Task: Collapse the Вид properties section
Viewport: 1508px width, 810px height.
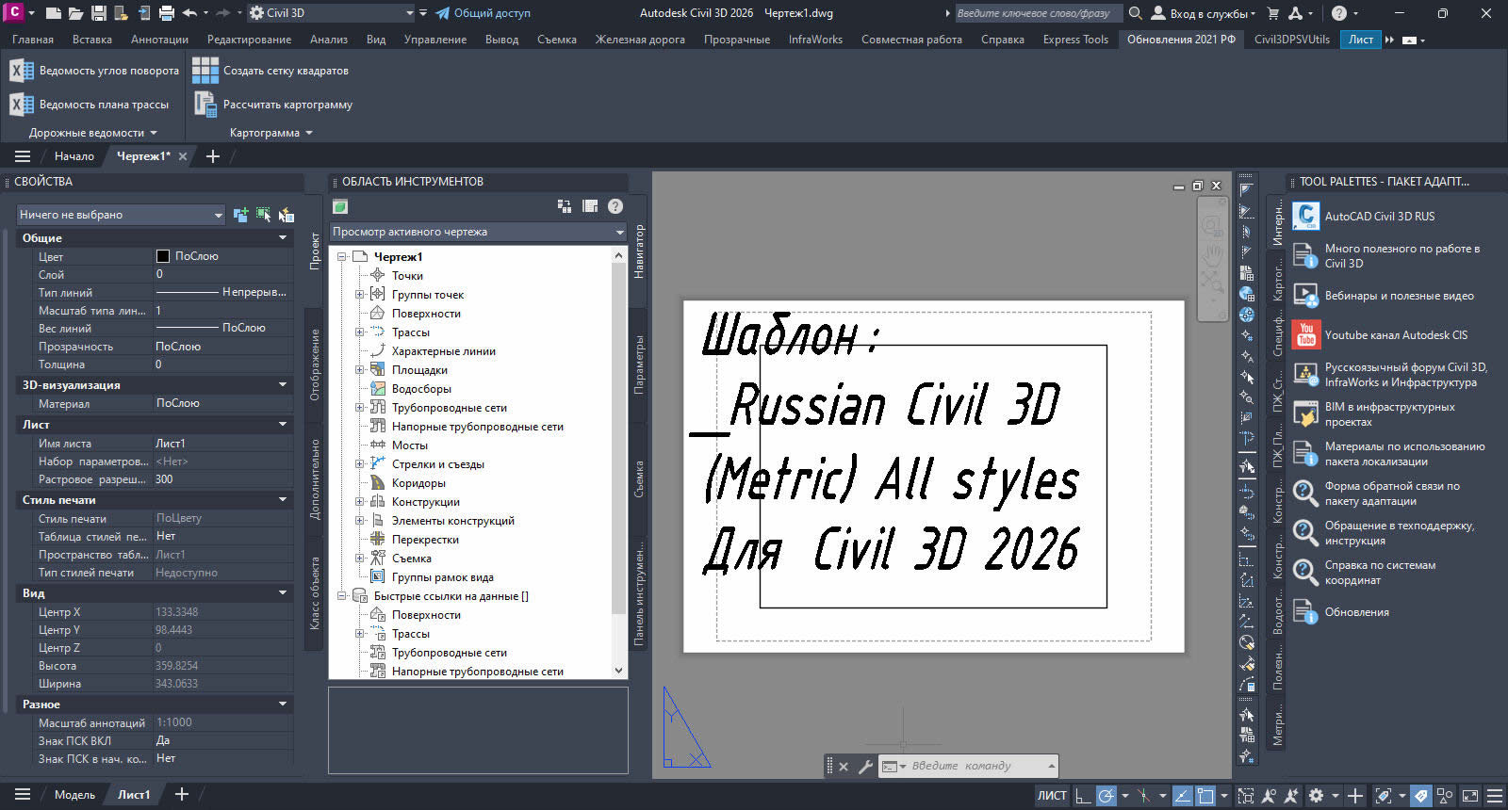Action: tap(283, 593)
